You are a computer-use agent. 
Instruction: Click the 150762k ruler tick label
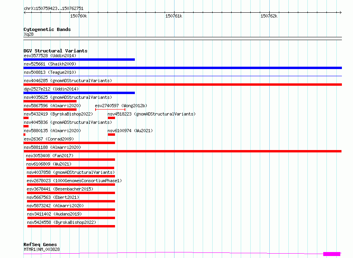click(x=269, y=16)
